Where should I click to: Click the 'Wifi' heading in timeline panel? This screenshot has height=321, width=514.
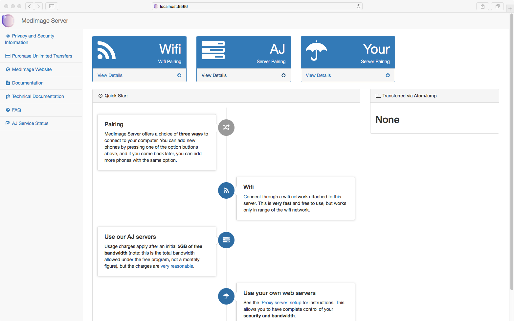click(249, 187)
